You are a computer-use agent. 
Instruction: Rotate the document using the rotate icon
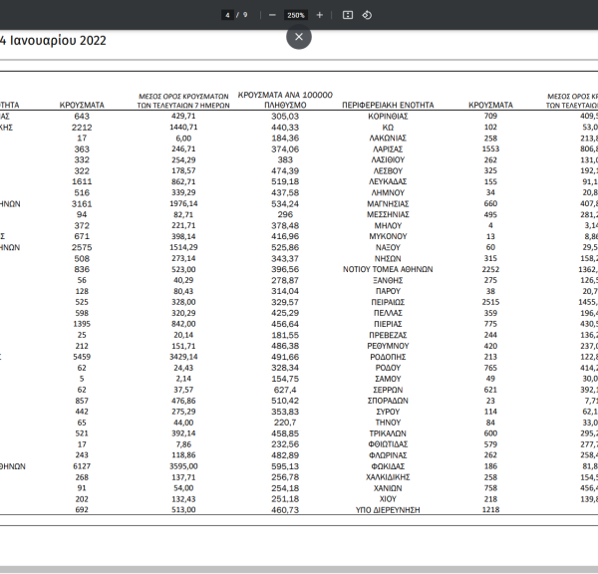[x=367, y=15]
